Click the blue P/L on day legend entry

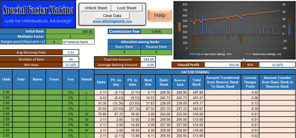pos(211,54)
